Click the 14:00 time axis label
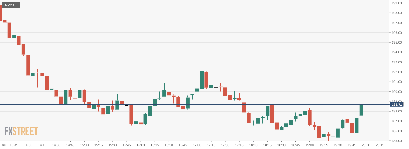This screenshot has width=409, height=149. [x=28, y=145]
